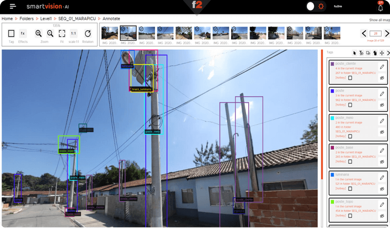This screenshot has height=228, width=390.
Task: Select the Tag rectangle tool
Action: (x=11, y=34)
